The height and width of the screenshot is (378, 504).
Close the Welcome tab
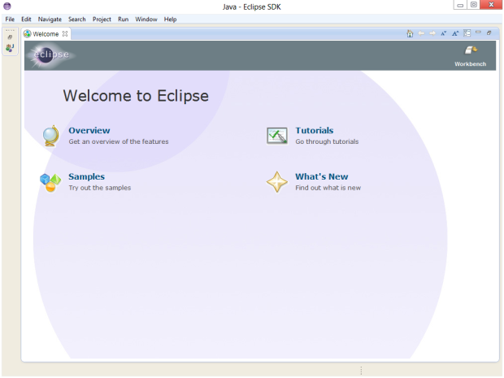[65, 34]
